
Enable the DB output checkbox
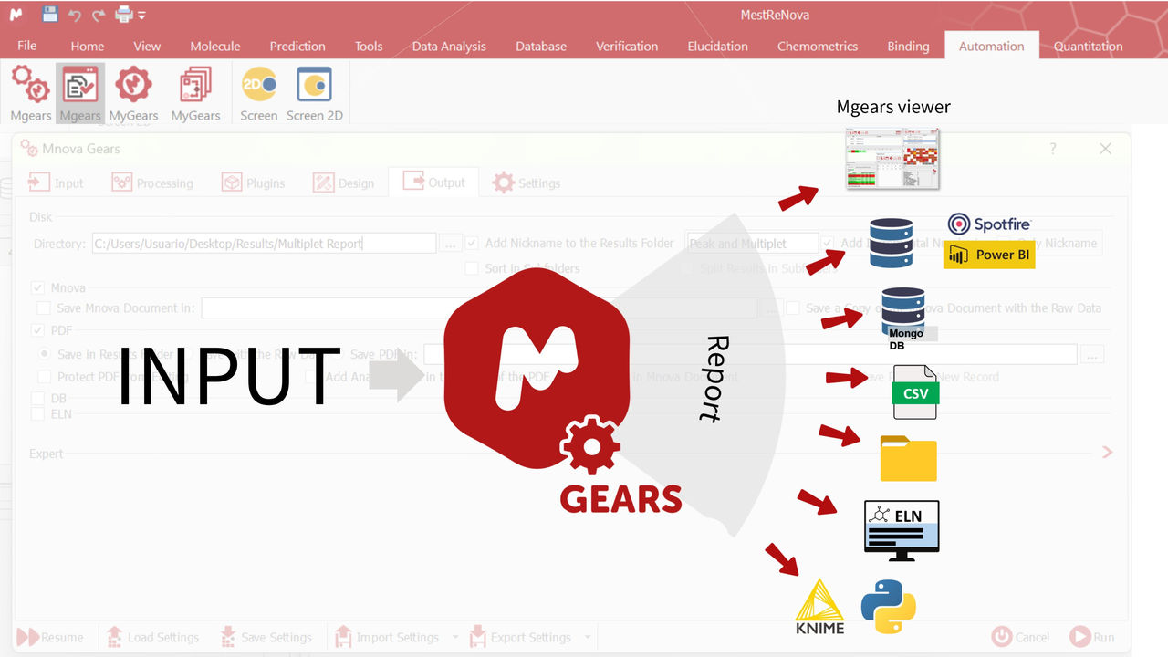38,398
